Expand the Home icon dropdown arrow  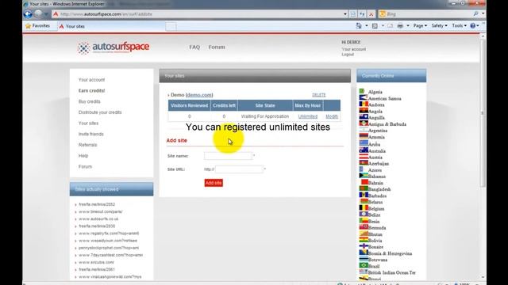[367, 25]
